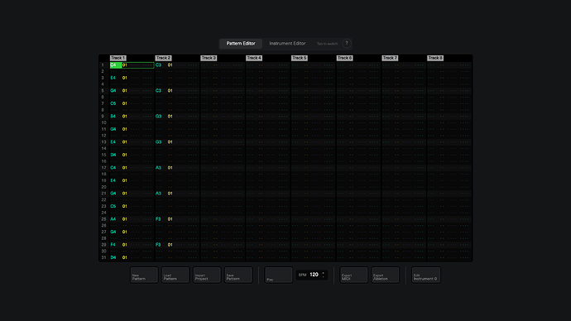Click row number 10 in the pattern grid
Viewport: 571px width, 321px height.
(103, 123)
